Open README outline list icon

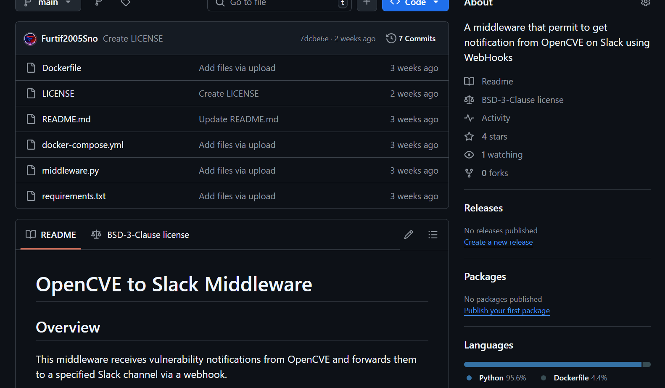(433, 235)
